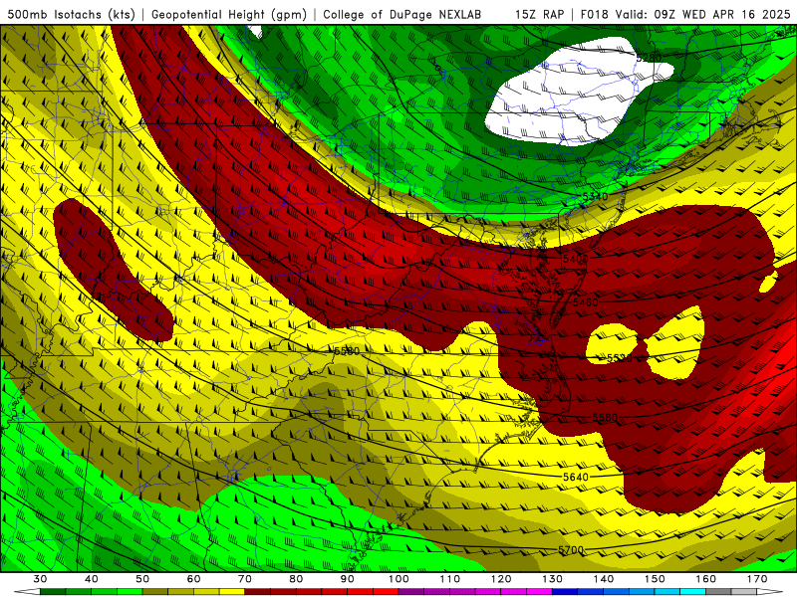This screenshot has width=797, height=597.
Task: Click the 'College of DuPage NEXLAB' label
Action: tap(402, 15)
